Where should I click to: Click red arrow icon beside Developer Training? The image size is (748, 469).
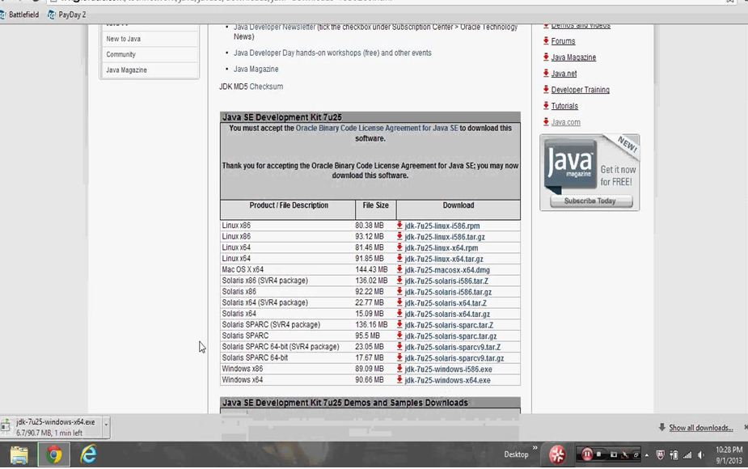546,90
